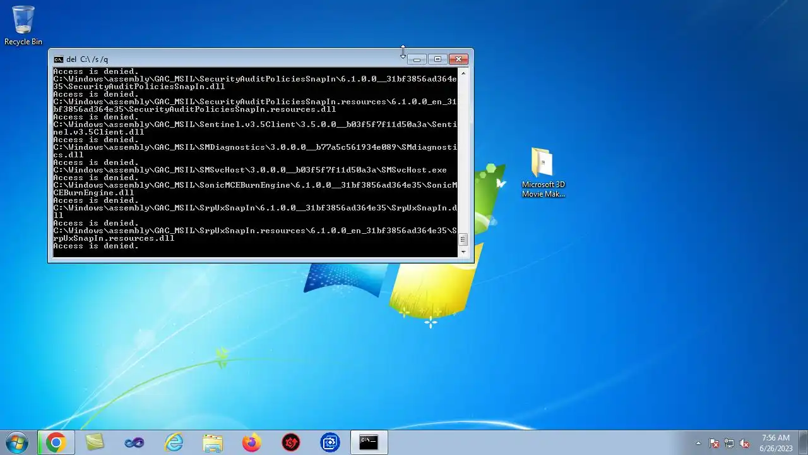
Task: Open the command prompt title bar system icon
Action: 58,59
